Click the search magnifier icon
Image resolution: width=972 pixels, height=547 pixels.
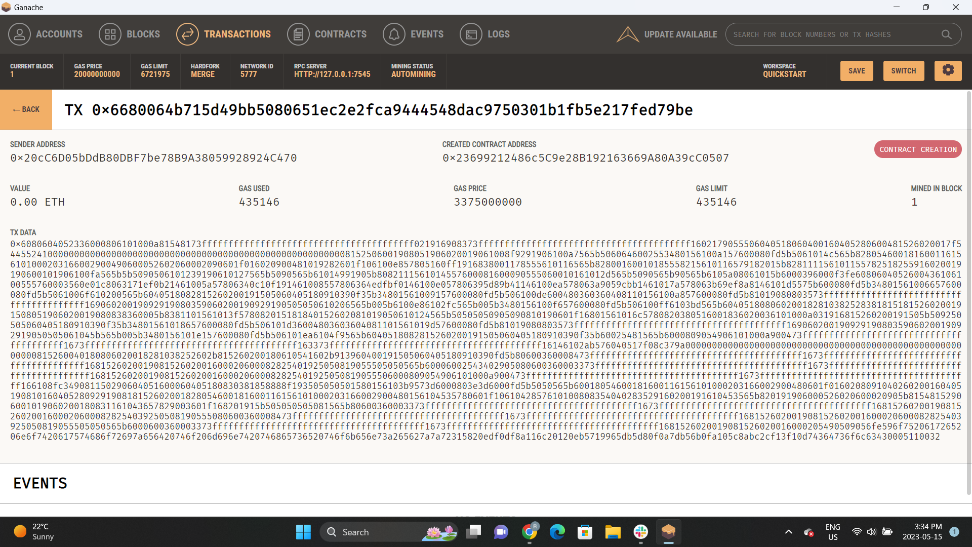(x=947, y=34)
